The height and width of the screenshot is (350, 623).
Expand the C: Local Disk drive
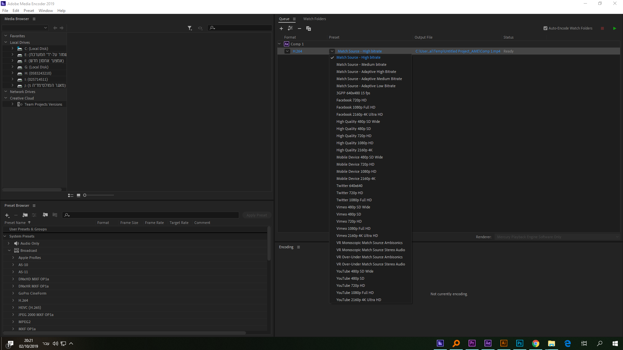[13, 49]
